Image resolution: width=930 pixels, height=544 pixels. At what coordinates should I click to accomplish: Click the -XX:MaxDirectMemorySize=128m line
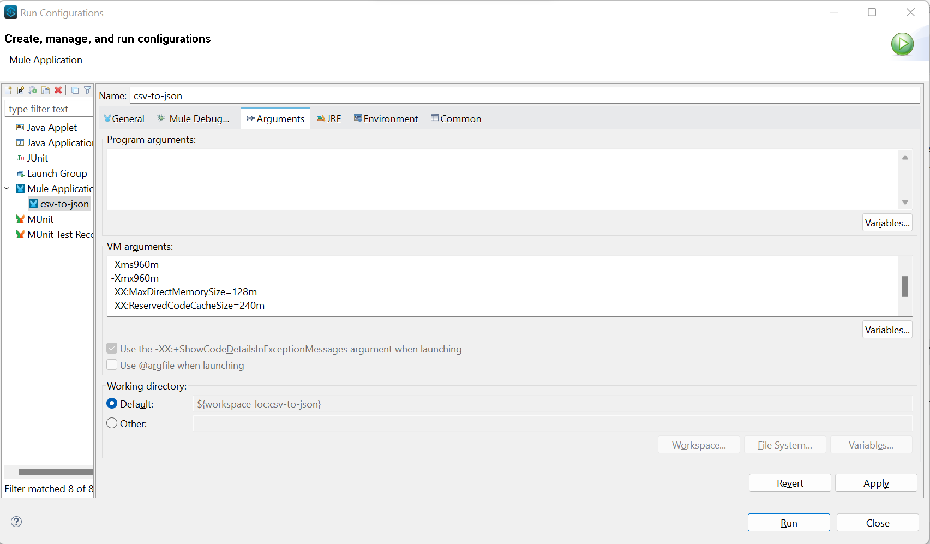pos(184,292)
